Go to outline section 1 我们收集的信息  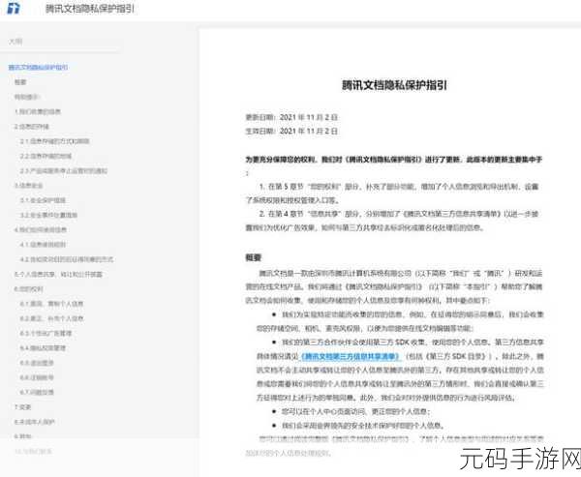pyautogui.click(x=38, y=112)
